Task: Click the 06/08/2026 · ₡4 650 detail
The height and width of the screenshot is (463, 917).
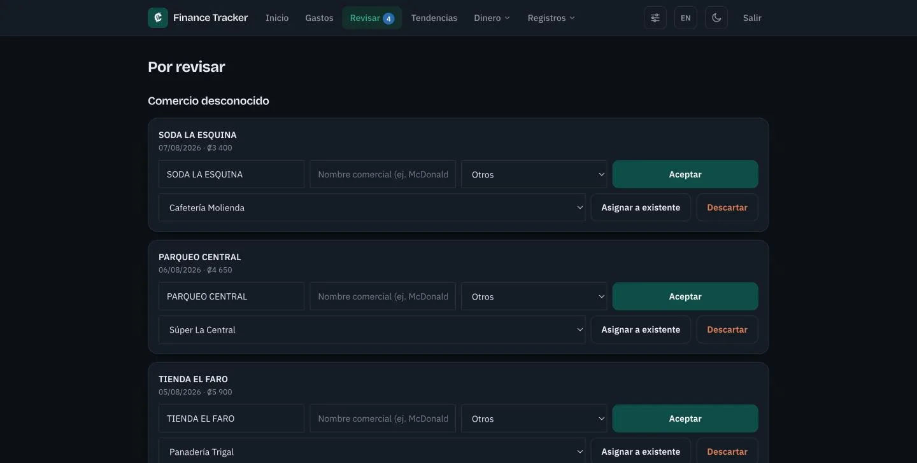Action: [195, 270]
